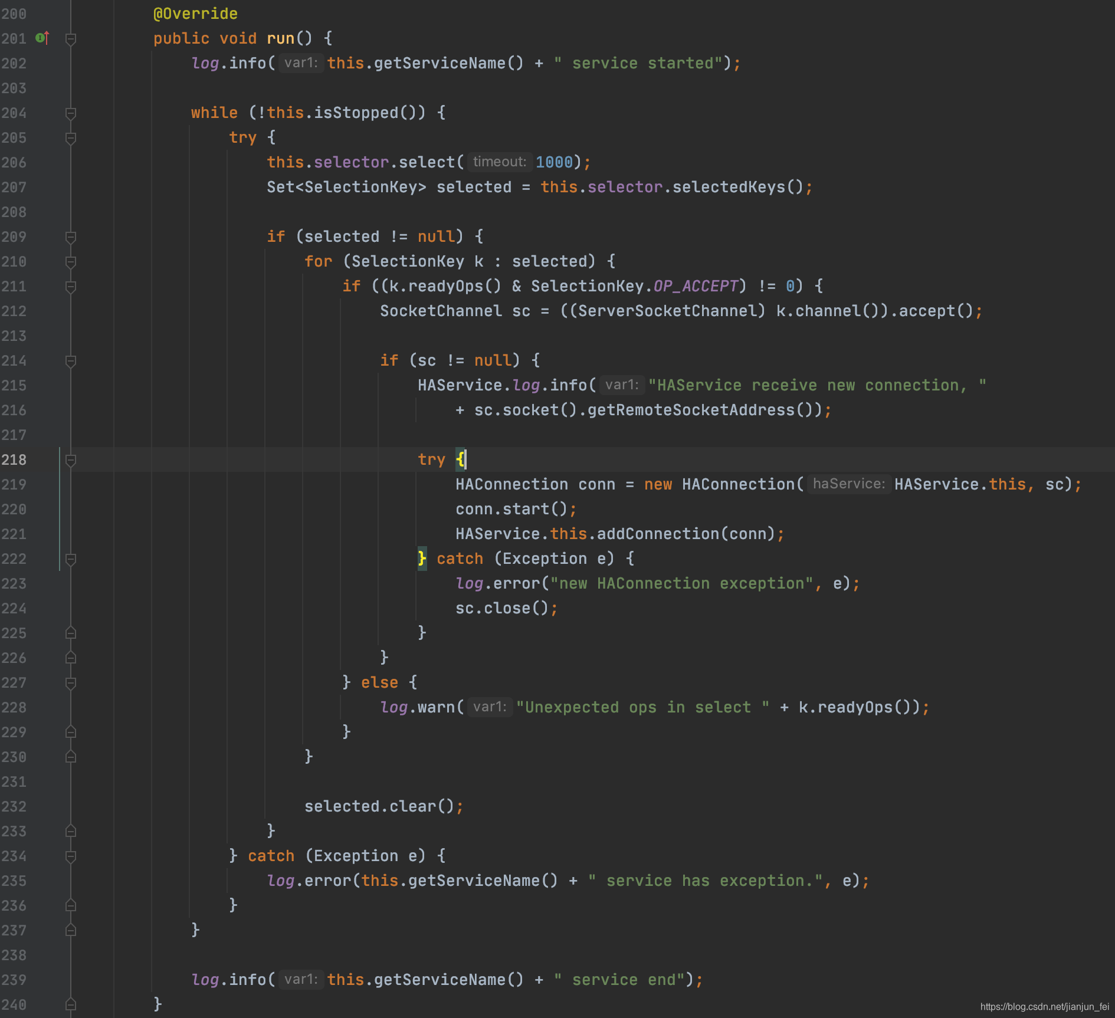Image resolution: width=1115 pixels, height=1018 pixels.
Task: Fold the for loop on line 210
Action: coord(71,262)
